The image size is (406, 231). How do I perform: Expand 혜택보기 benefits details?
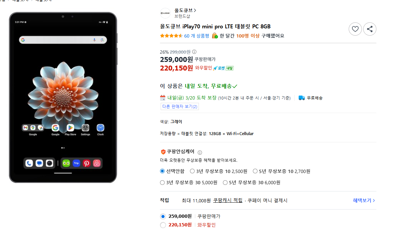(x=364, y=200)
